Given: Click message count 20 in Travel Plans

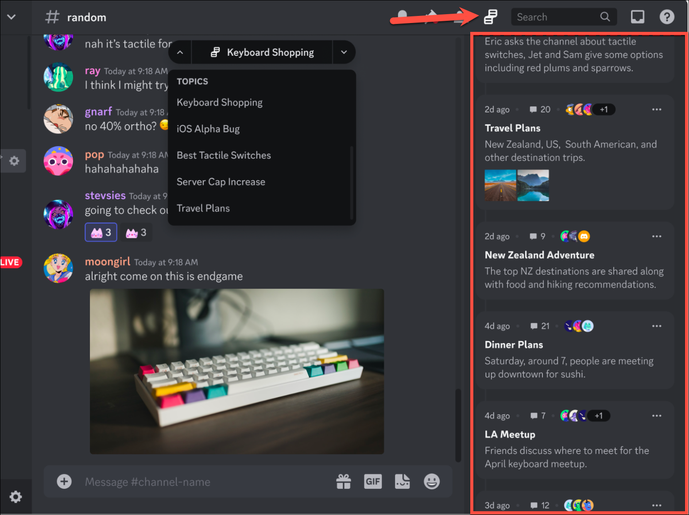Looking at the screenshot, I should (x=540, y=109).
